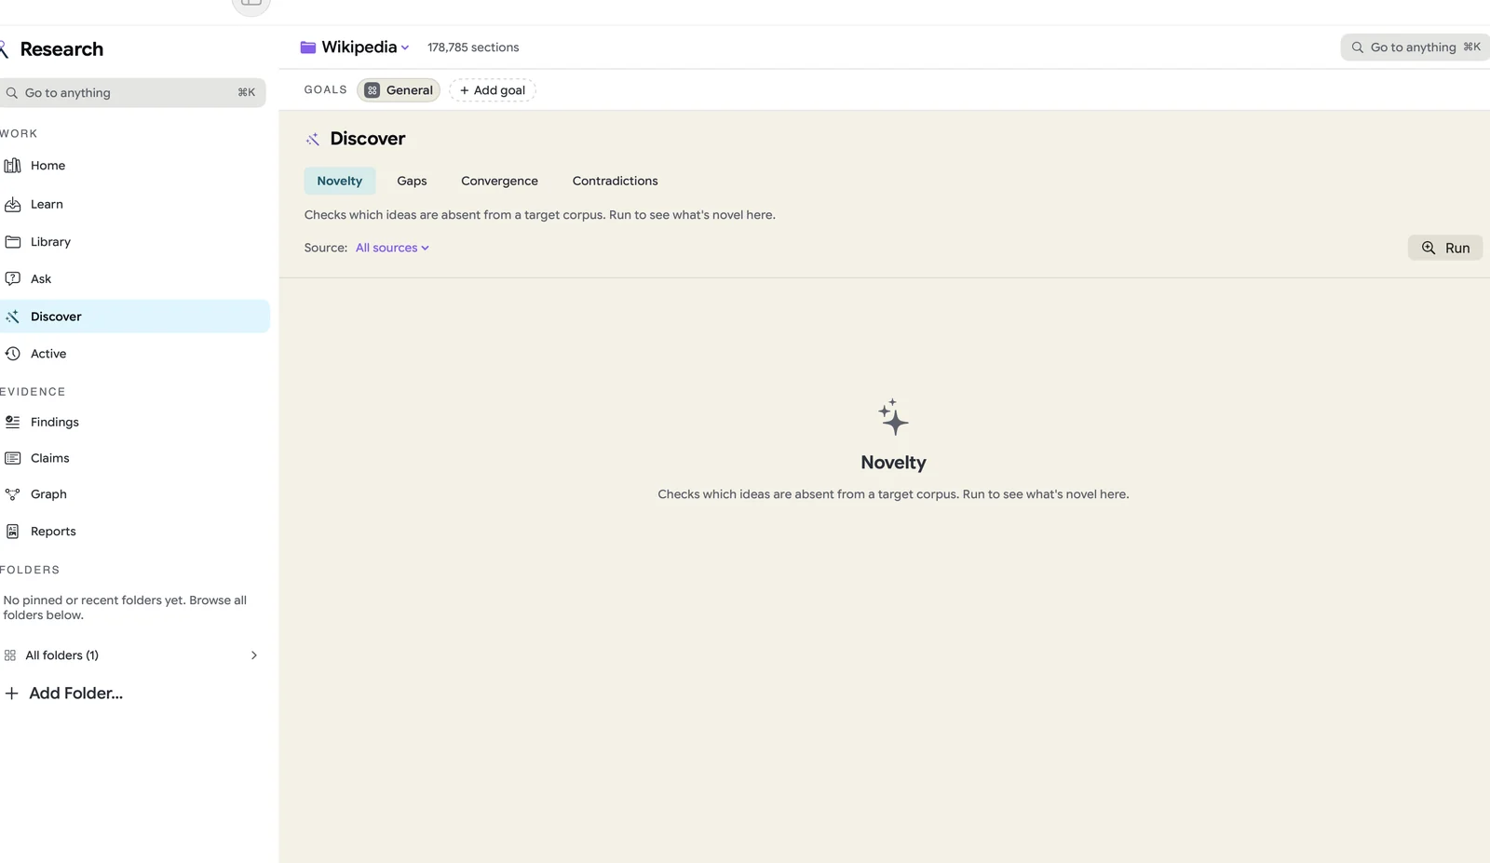Open the All sources dropdown
The width and height of the screenshot is (1490, 863).
(x=392, y=248)
